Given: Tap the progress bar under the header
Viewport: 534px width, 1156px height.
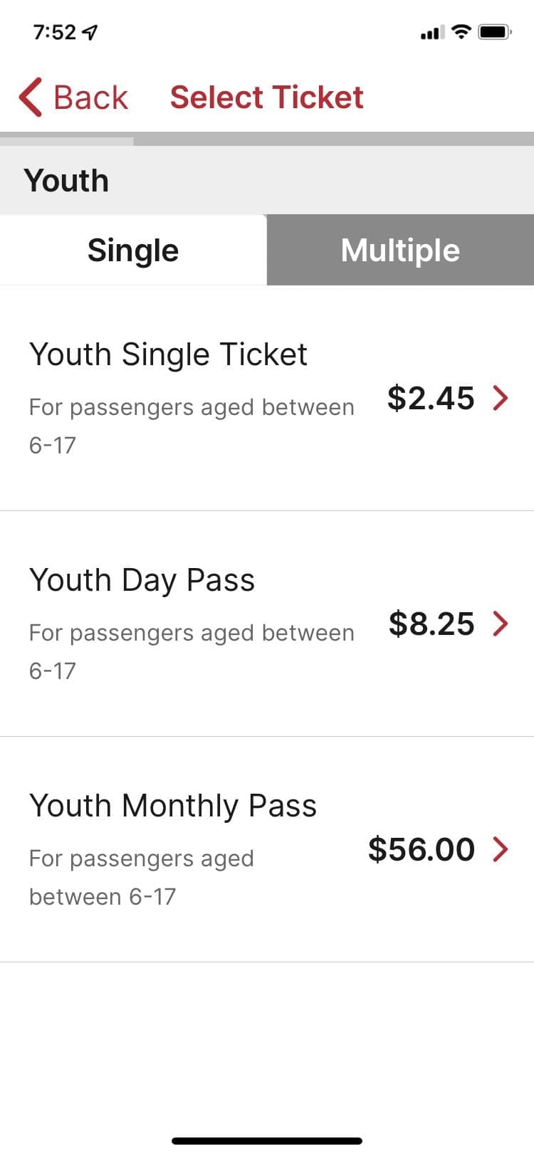Looking at the screenshot, I should pyautogui.click(x=267, y=139).
